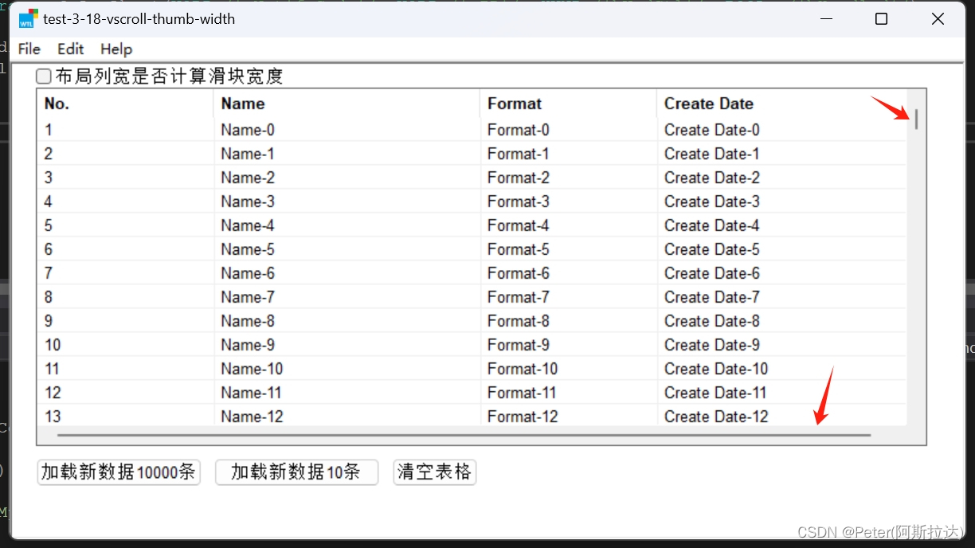This screenshot has width=975, height=548.
Task: Select the Name-11 cell
Action: click(x=347, y=393)
